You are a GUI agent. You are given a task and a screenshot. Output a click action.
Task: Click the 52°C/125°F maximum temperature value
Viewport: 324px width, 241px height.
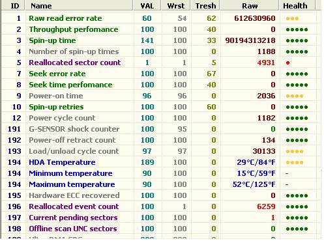254,184
